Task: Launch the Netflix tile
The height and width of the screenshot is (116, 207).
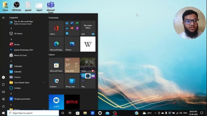Action: point(72,102)
